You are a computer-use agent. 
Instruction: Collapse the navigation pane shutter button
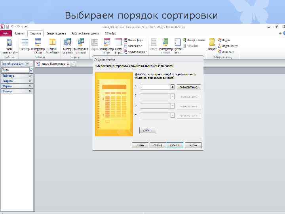pyautogui.click(x=31, y=64)
